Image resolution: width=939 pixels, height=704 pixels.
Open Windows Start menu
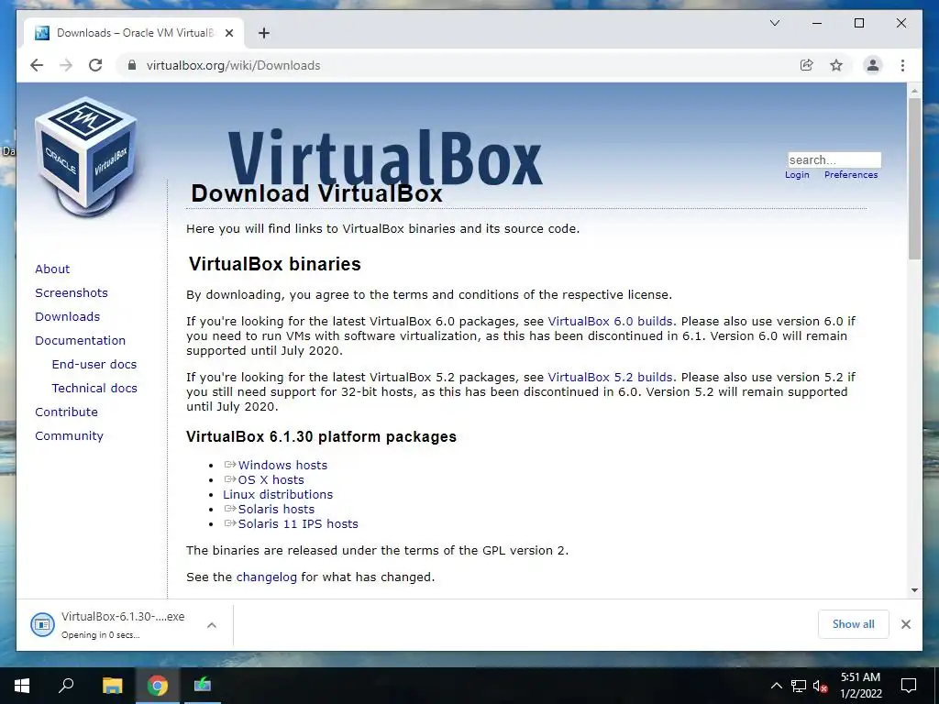(x=22, y=686)
